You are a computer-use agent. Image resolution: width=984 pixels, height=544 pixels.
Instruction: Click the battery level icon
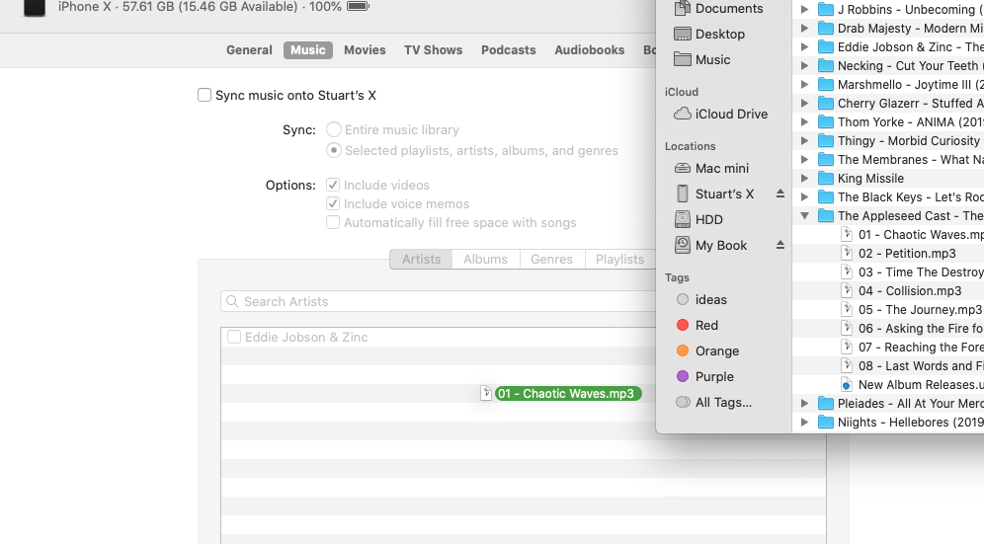pyautogui.click(x=358, y=6)
